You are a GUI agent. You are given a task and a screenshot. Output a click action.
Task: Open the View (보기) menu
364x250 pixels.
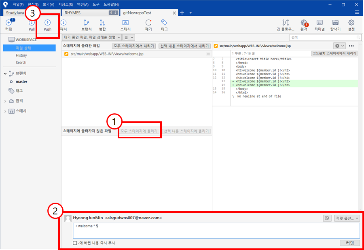[x=48, y=4]
